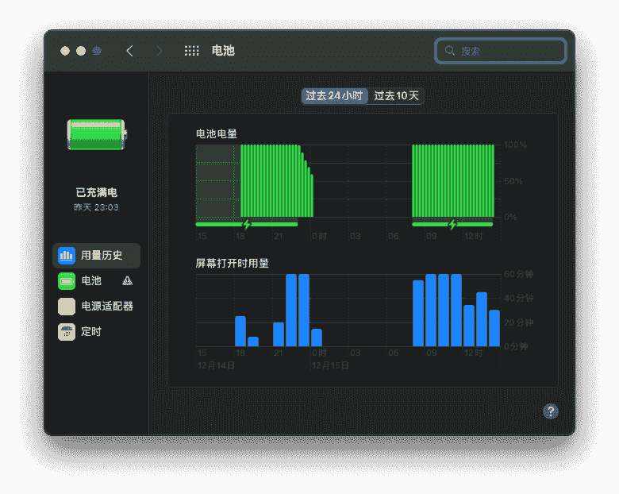
Task: Click inside the 搜索 search field
Action: coord(508,51)
